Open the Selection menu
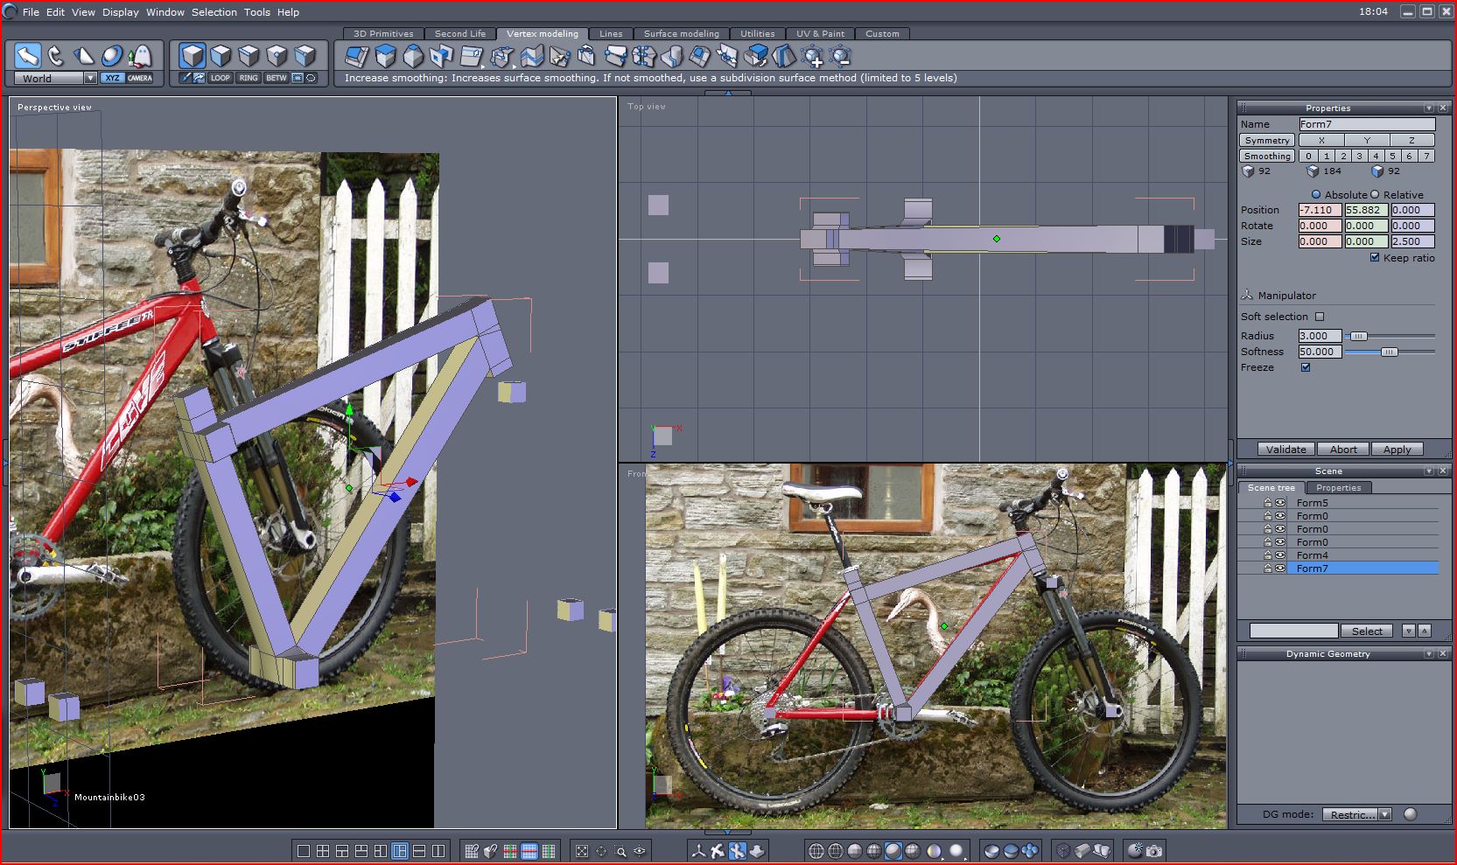Screen dimensions: 1457x865 coord(214,12)
